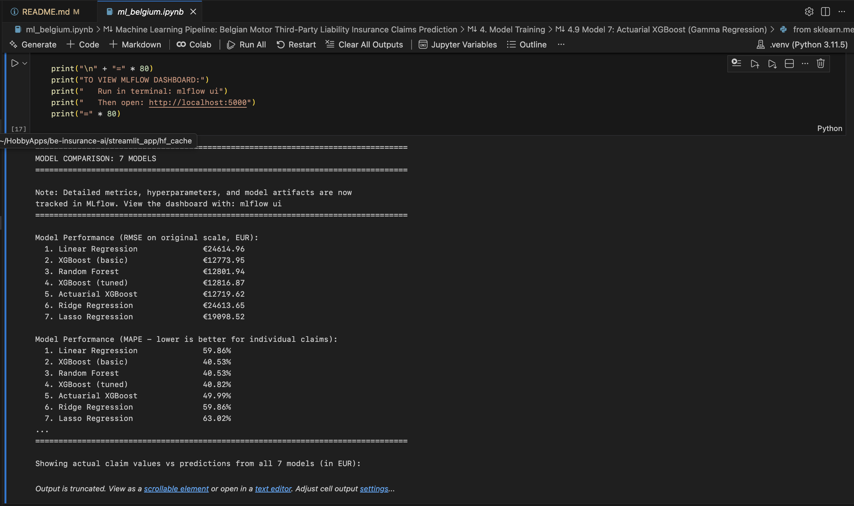Viewport: 854px width, 506px height.
Task: Close the ml_belgium.ipynb tab
Action: click(x=193, y=12)
